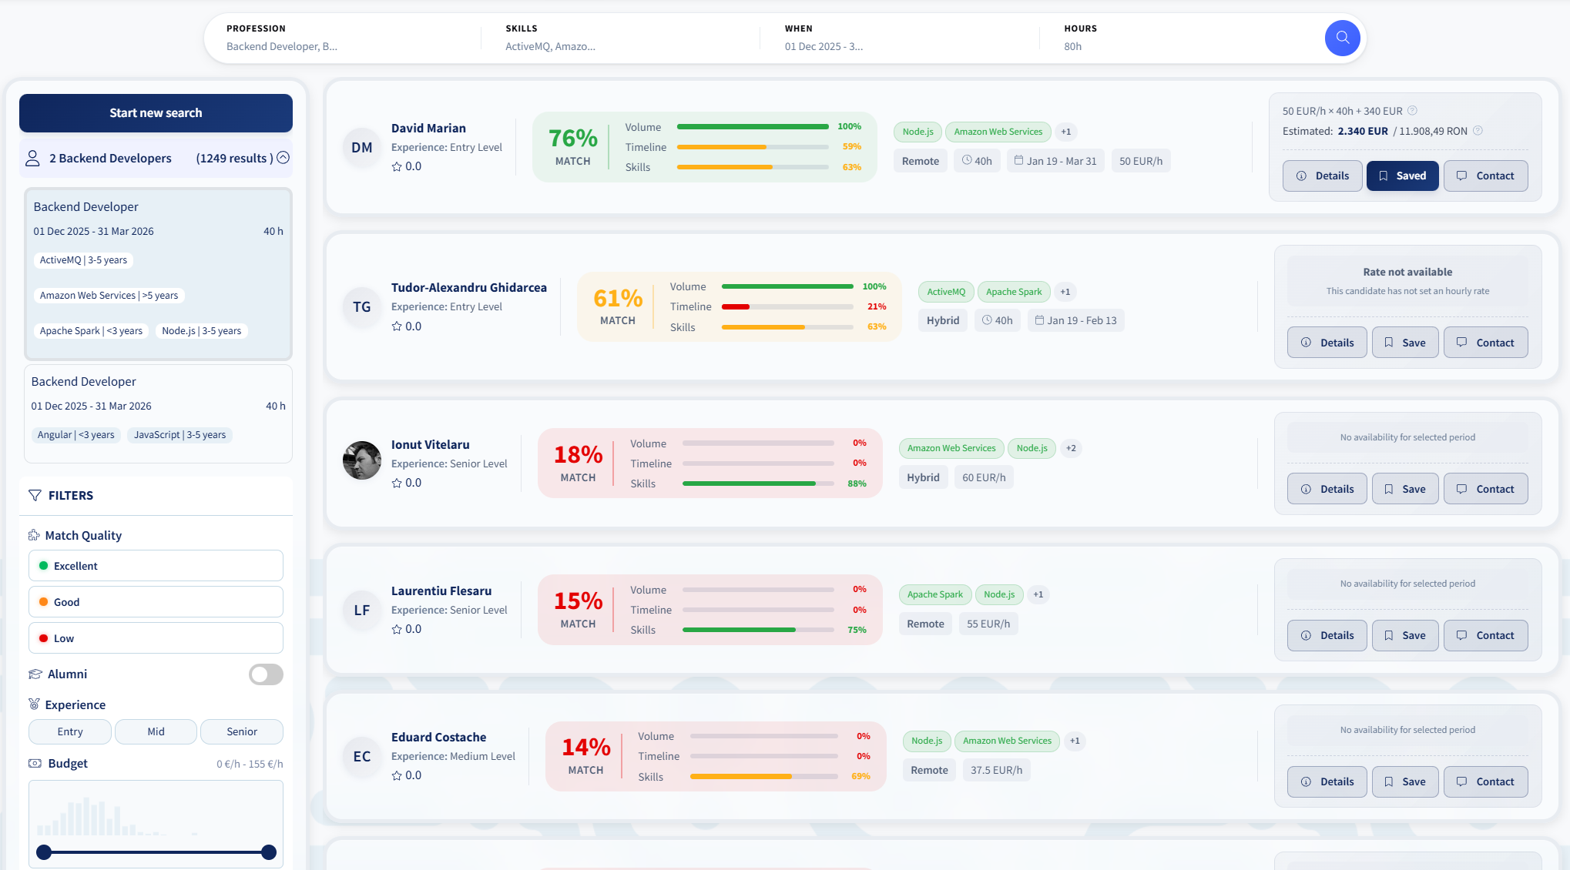
Task: Click the TG avatar of Tudor-Alexandru Ghidarcea
Action: [x=362, y=306]
